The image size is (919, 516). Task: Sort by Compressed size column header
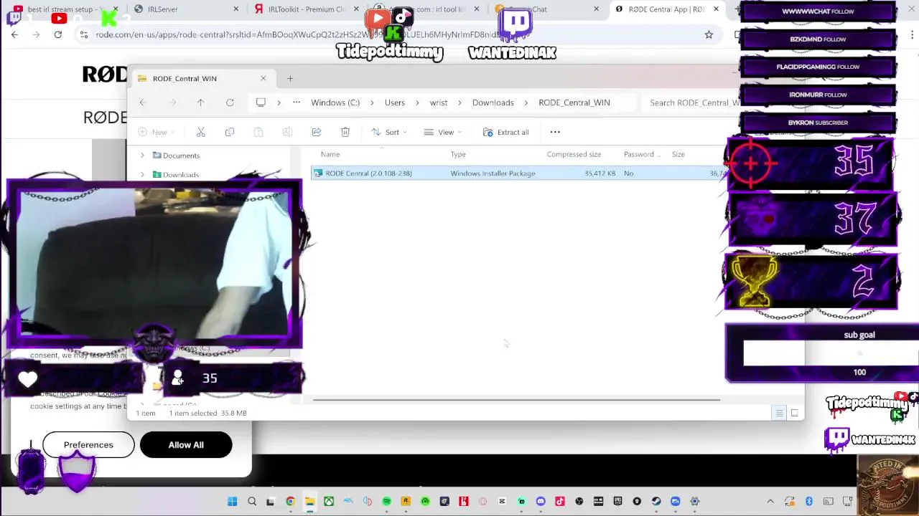pyautogui.click(x=574, y=154)
